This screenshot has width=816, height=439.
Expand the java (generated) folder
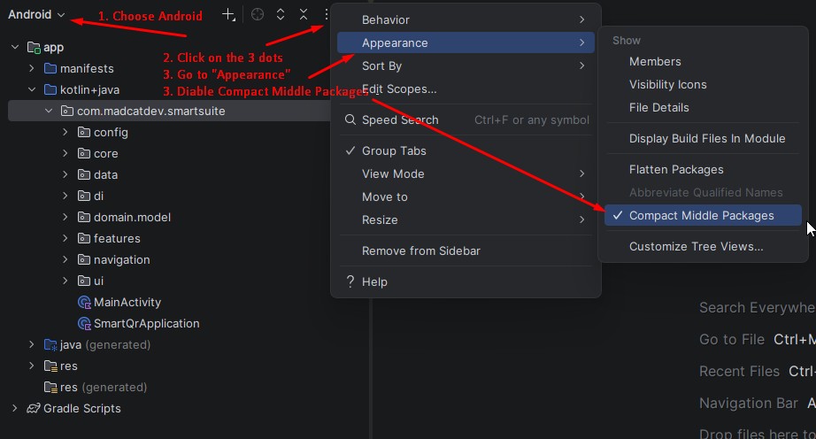(32, 345)
